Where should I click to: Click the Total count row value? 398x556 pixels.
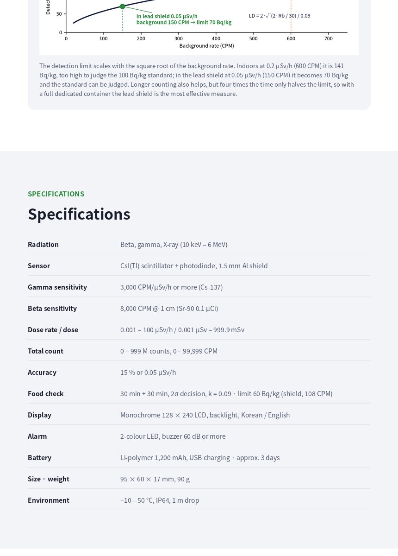[169, 351]
